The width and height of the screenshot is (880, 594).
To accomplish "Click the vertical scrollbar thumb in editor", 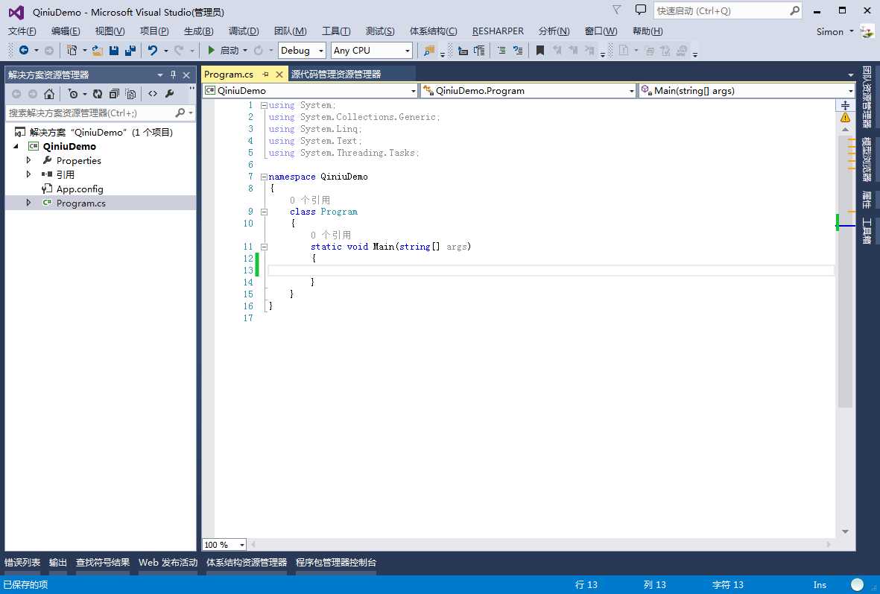I will pyautogui.click(x=845, y=271).
